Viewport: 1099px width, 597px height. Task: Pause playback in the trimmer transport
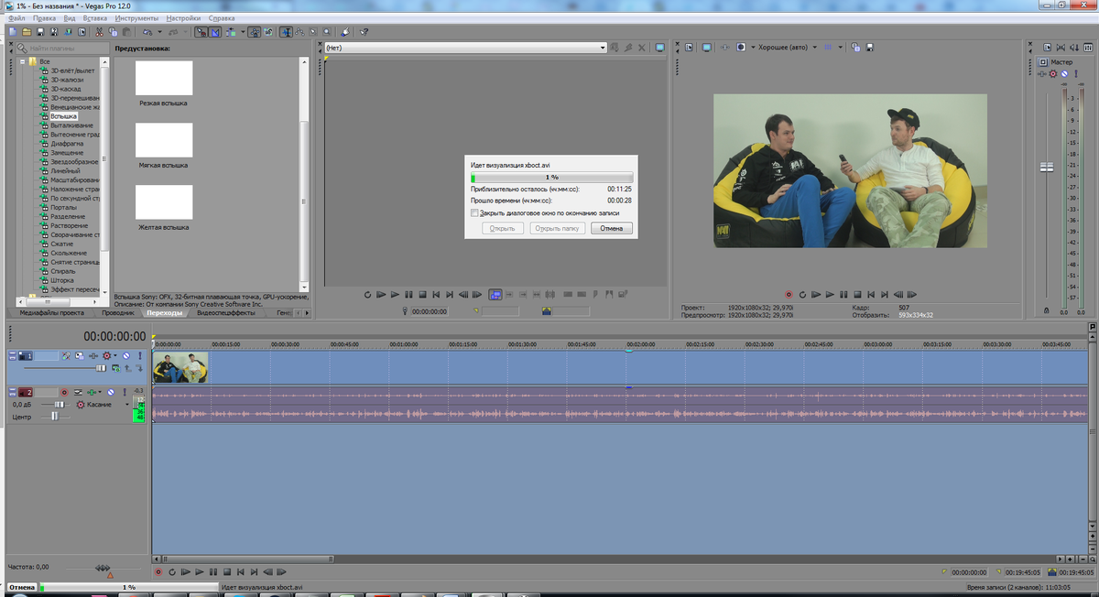408,294
